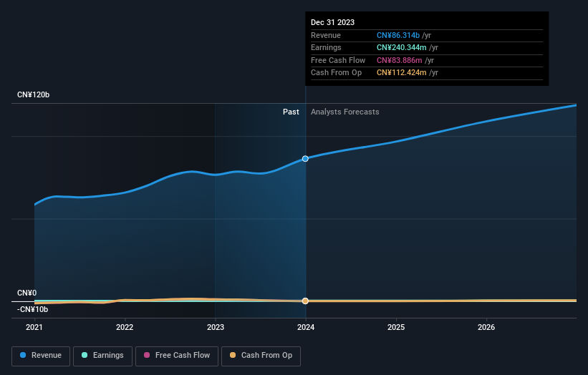This screenshot has width=588, height=375.
Task: Click the tooltip Free Cash Flow label
Action: pyautogui.click(x=338, y=60)
